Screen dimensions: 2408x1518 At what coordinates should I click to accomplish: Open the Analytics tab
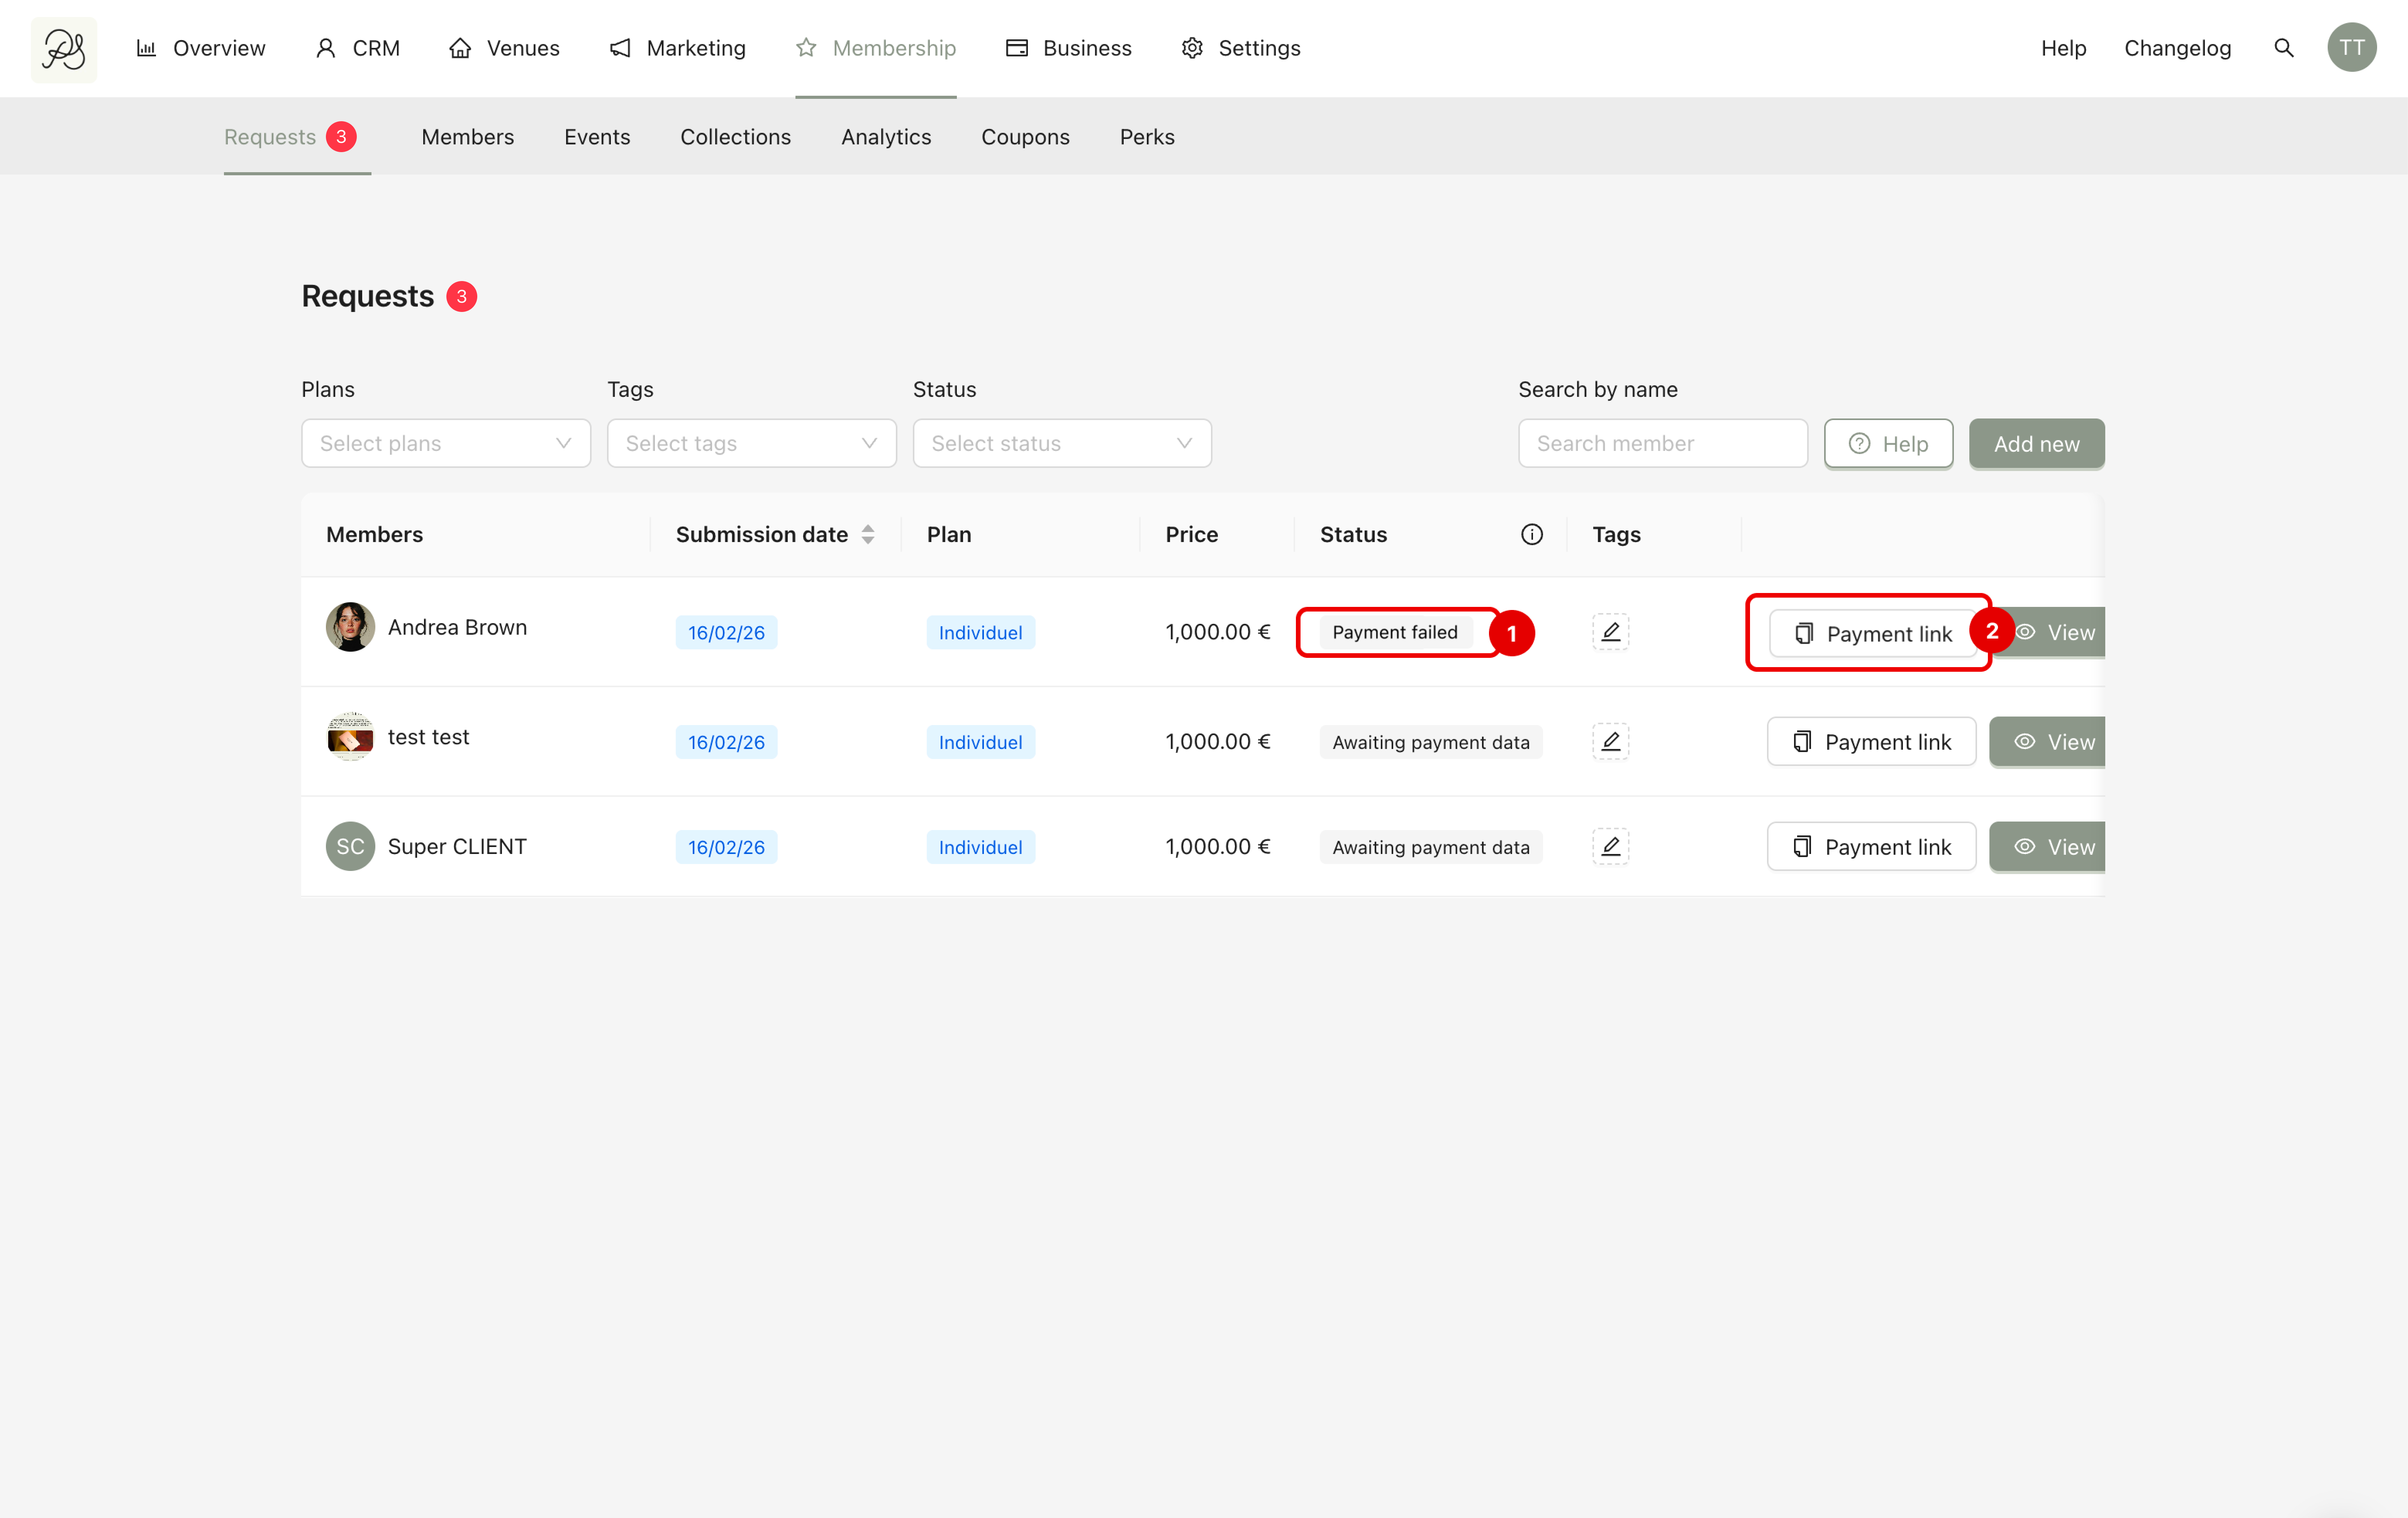coord(885,137)
